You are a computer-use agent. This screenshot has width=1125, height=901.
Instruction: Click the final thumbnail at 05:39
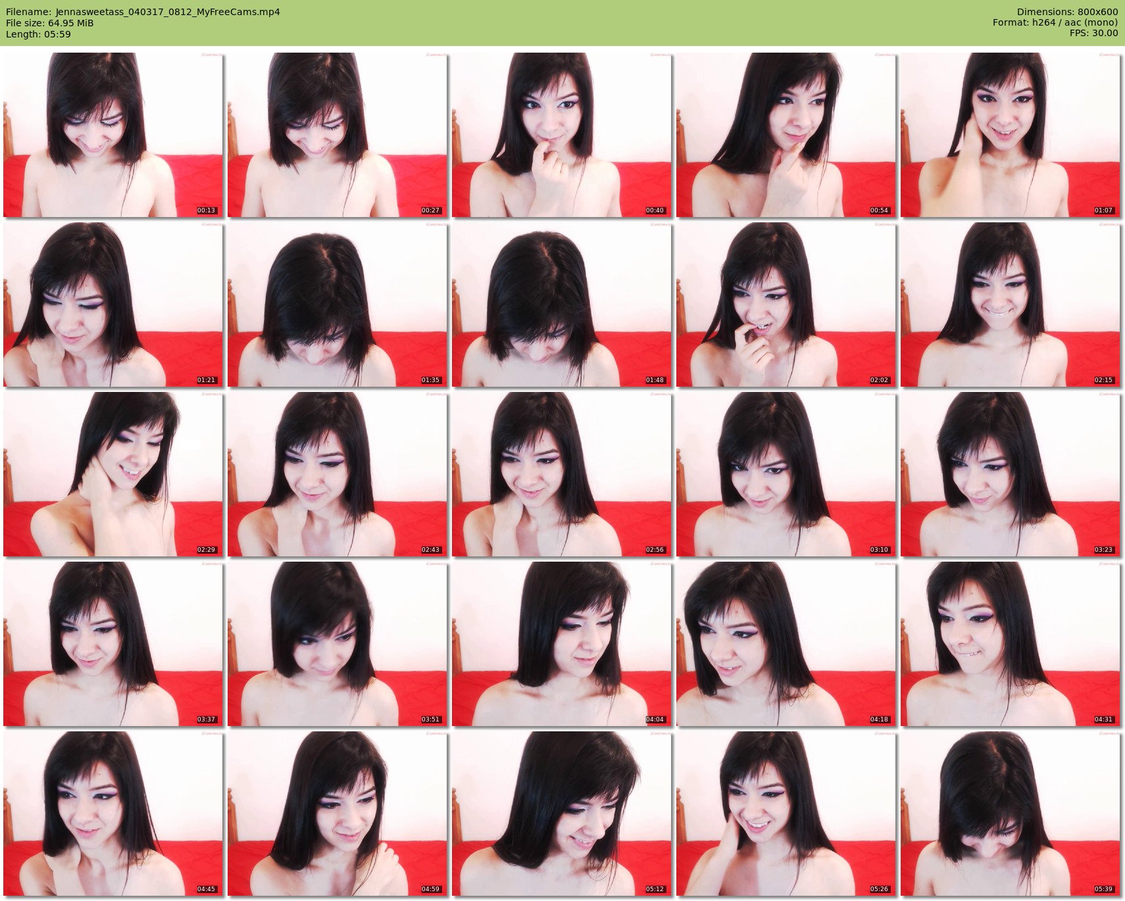tap(1011, 814)
